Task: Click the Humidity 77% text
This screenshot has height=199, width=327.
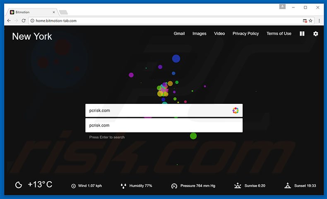Action: click(141, 186)
